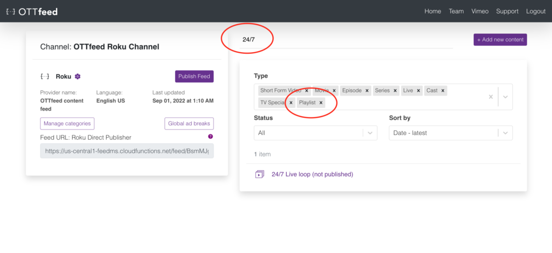This screenshot has width=552, height=253.
Task: Open the Status dropdown showing All
Action: click(x=315, y=133)
